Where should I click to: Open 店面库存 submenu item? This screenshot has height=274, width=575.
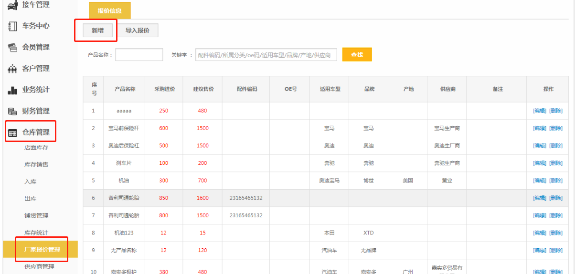click(36, 148)
